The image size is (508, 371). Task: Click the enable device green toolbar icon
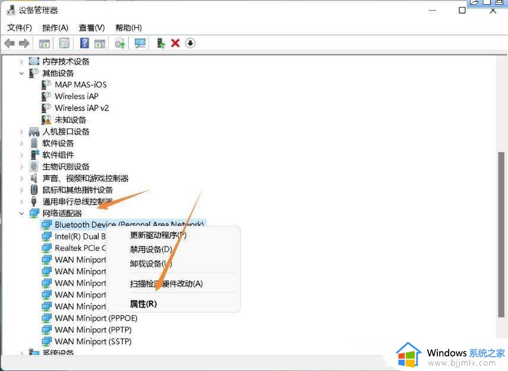(x=160, y=43)
